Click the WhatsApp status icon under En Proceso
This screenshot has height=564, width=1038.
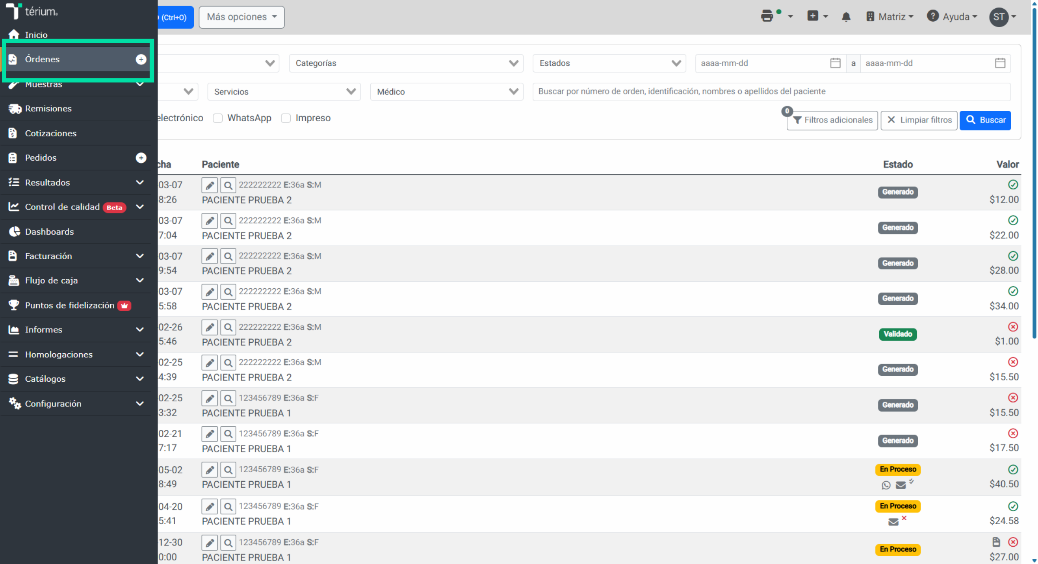(x=886, y=485)
